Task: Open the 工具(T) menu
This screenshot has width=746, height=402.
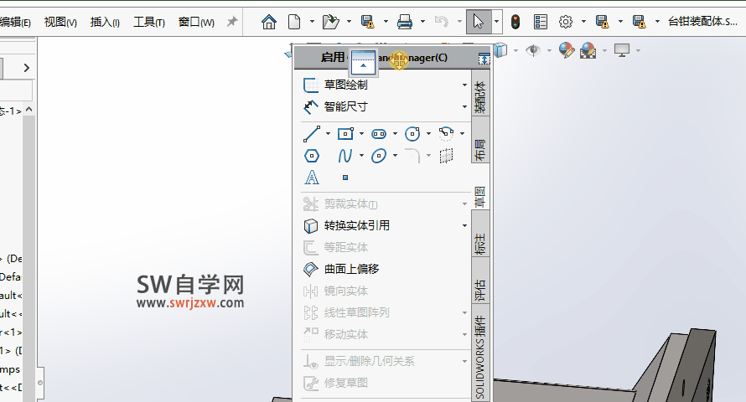Action: point(149,22)
